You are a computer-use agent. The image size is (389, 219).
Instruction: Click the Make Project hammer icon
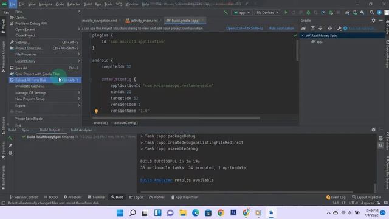(x=225, y=12)
